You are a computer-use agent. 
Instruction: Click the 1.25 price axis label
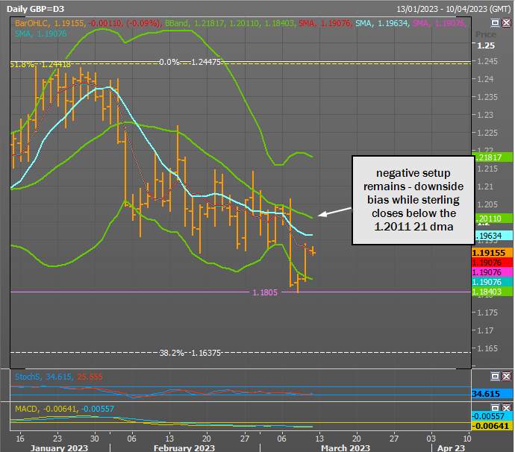pyautogui.click(x=485, y=45)
